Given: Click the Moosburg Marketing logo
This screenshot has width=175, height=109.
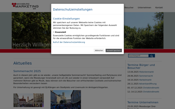Looking at the screenshot, I should click(25, 6).
